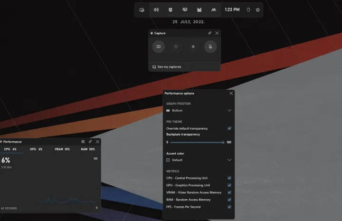The image size is (342, 221).
Task: Pin the Capture widget
Action: point(210,33)
